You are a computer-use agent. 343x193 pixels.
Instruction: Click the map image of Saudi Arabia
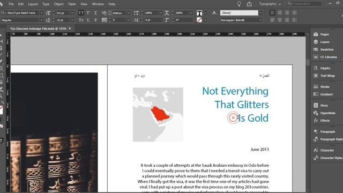(158, 115)
